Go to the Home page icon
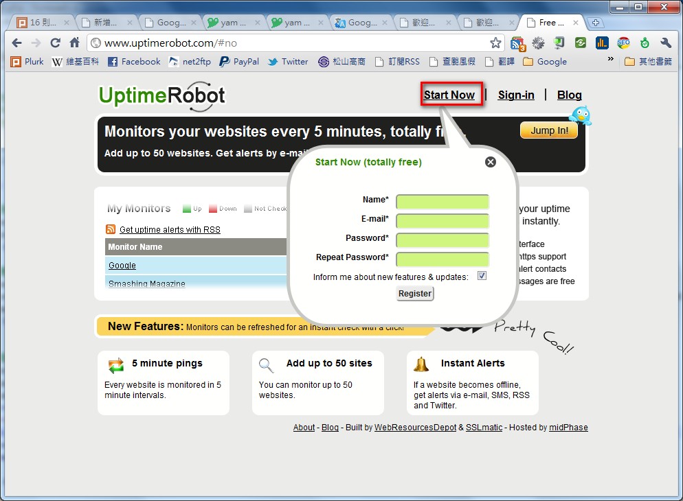 tap(75, 43)
